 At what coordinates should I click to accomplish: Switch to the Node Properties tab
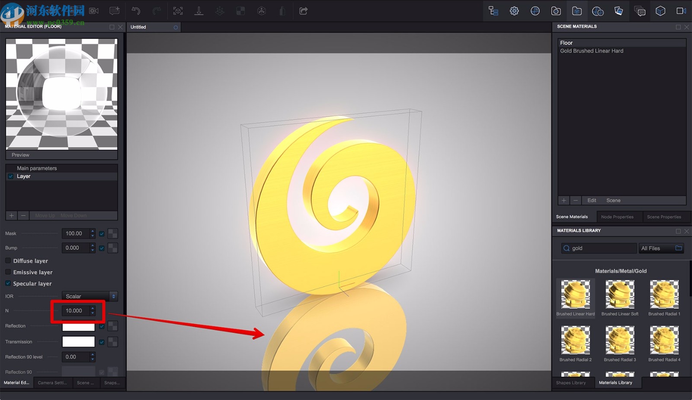618,216
